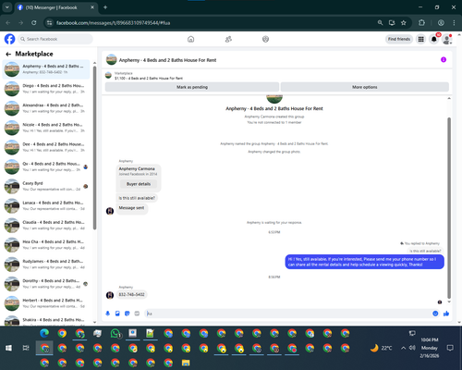Click the 'Is this still available?' message bubble

coord(137,198)
